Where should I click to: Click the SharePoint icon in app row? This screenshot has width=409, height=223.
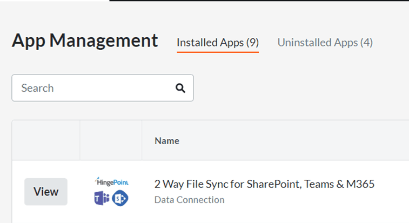(x=120, y=198)
